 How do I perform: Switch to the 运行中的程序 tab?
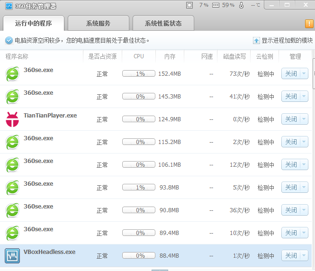(34, 23)
